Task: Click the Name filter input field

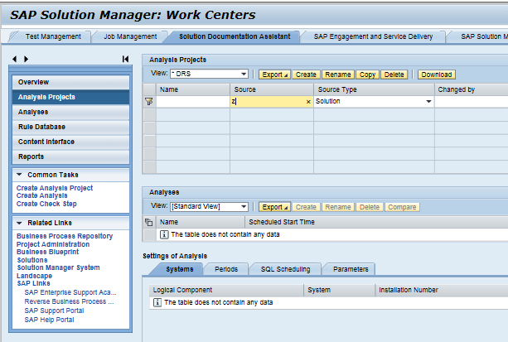Action: point(193,102)
